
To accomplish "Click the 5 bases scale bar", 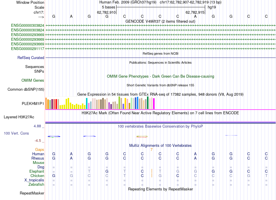I will pyautogui.click(x=161, y=7).
